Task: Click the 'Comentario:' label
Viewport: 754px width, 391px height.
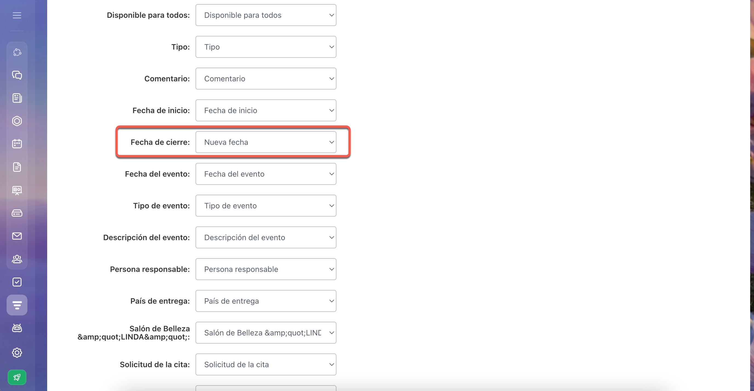Action: (x=167, y=79)
